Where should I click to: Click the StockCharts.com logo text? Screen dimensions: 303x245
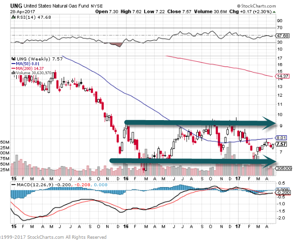coord(257,6)
